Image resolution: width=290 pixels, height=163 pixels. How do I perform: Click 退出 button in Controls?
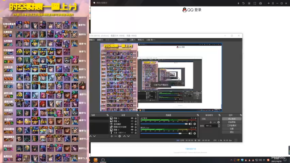pyautogui.click(x=232, y=132)
